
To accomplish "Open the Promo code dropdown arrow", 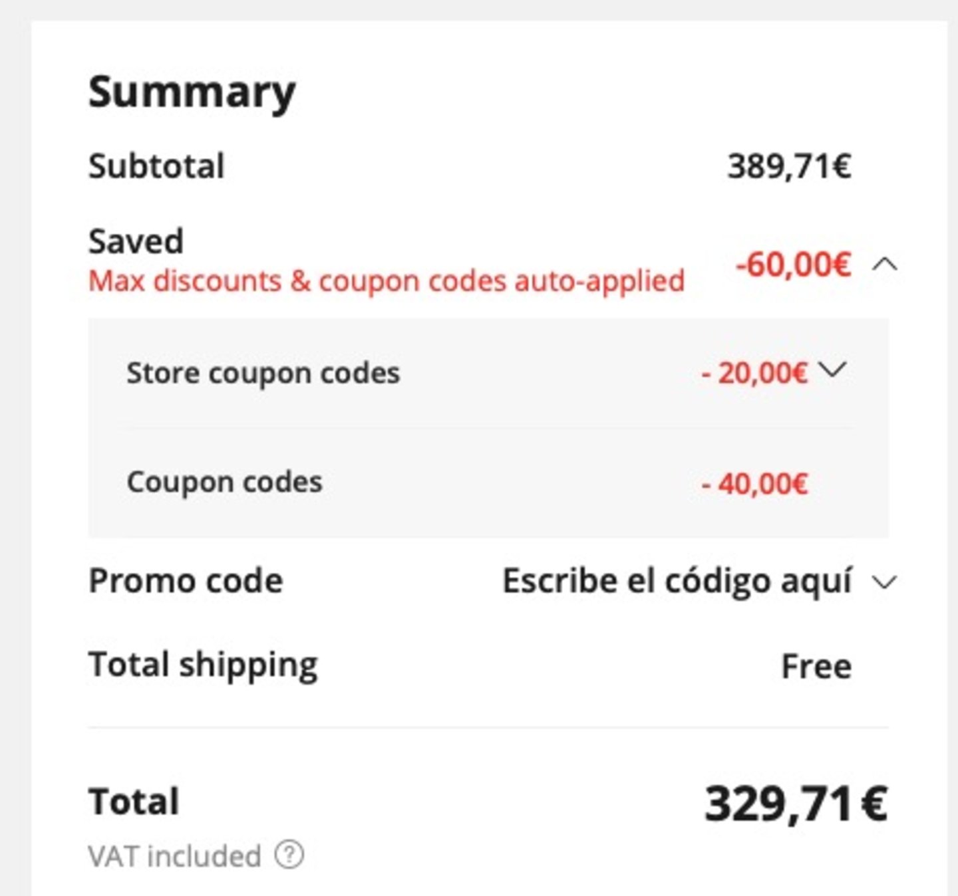I will click(885, 583).
